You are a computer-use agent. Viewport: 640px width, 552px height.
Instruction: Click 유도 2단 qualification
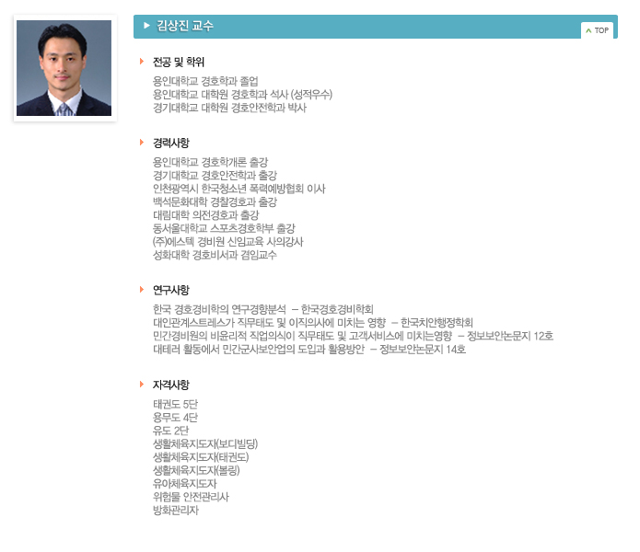pos(170,431)
